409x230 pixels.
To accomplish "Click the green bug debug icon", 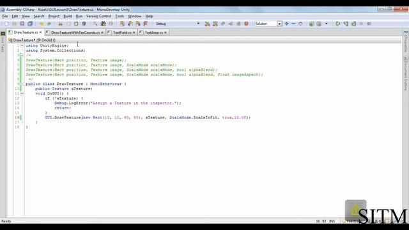I will pos(311,24).
